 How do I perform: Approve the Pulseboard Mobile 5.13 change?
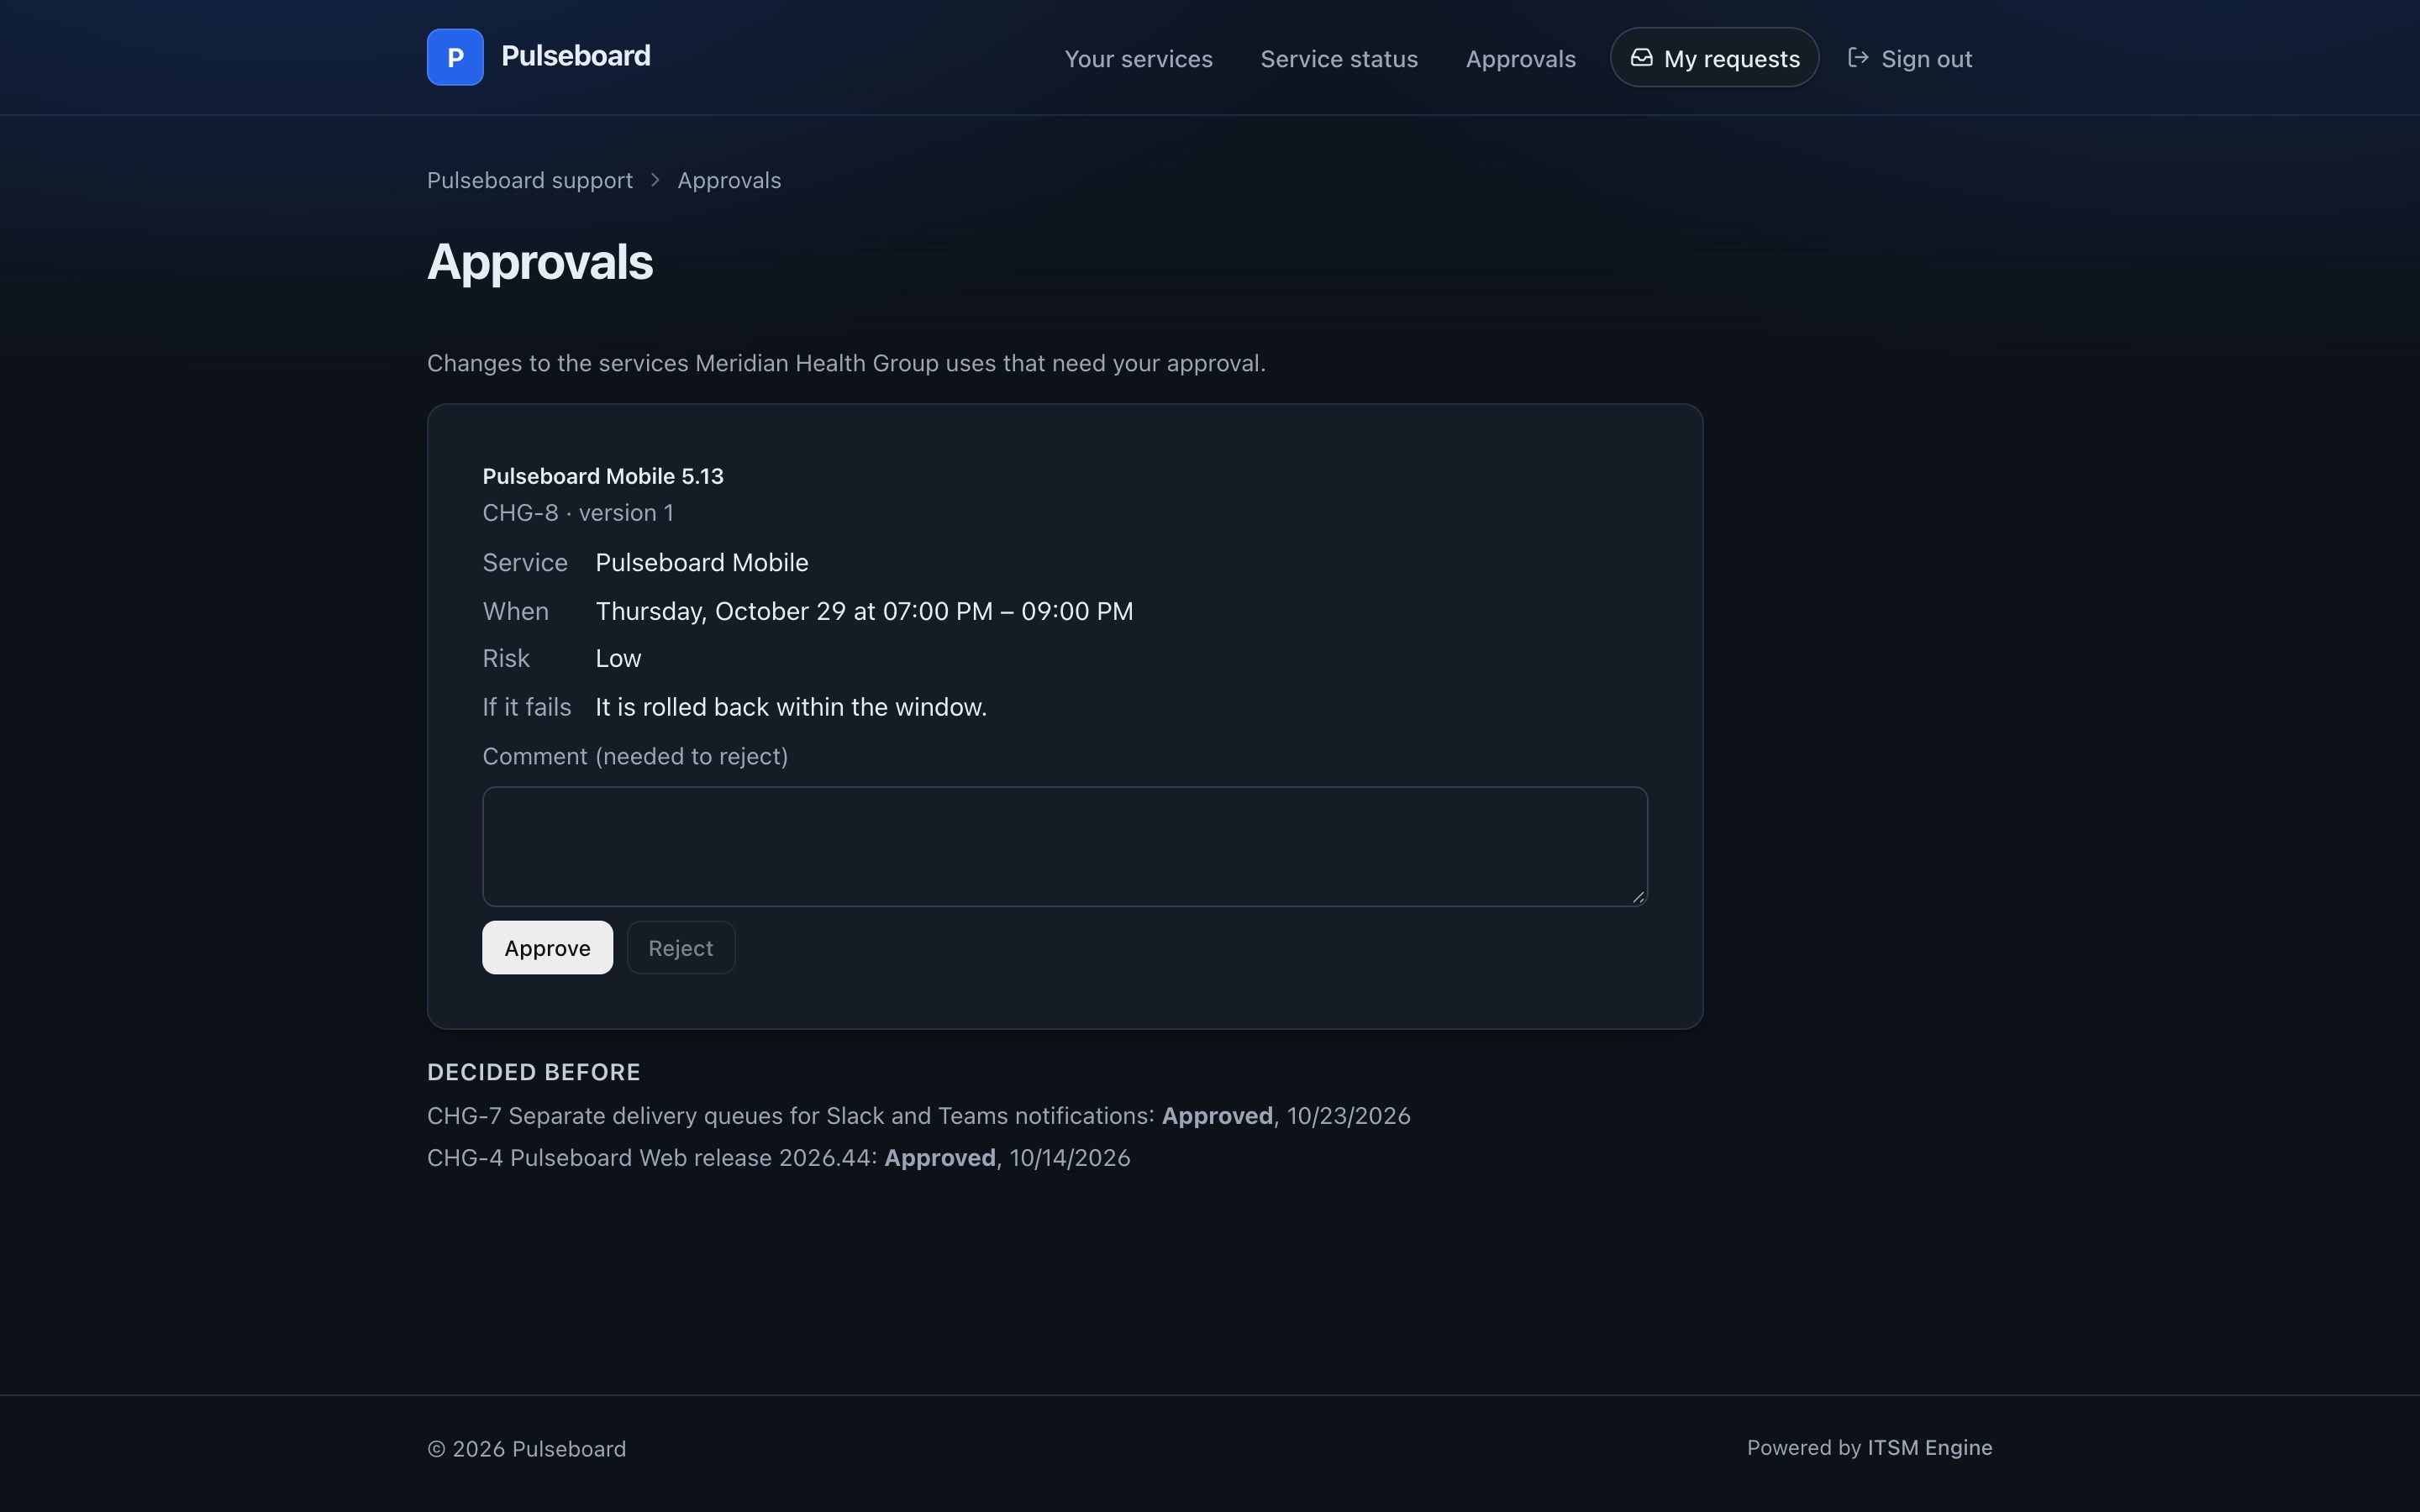point(547,947)
